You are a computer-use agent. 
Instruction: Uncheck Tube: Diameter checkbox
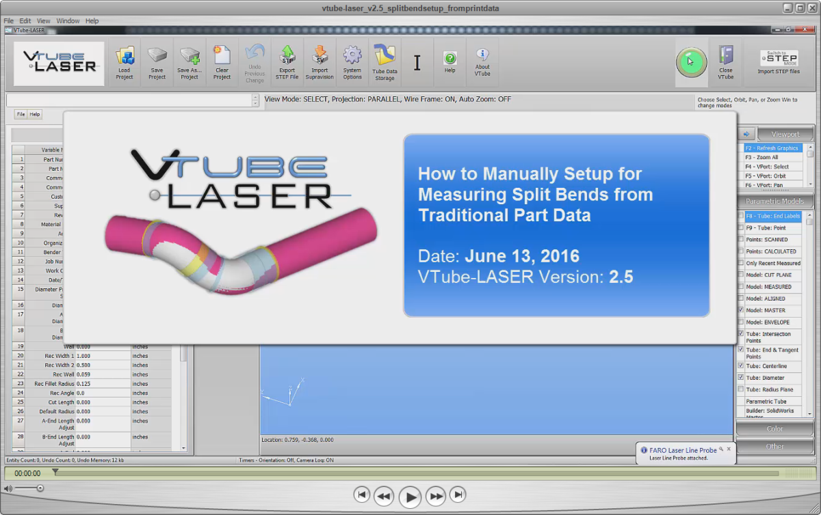[741, 377]
